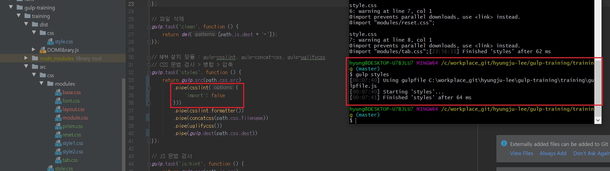
Task: Click the node_modules folder icon
Action: (x=35, y=58)
